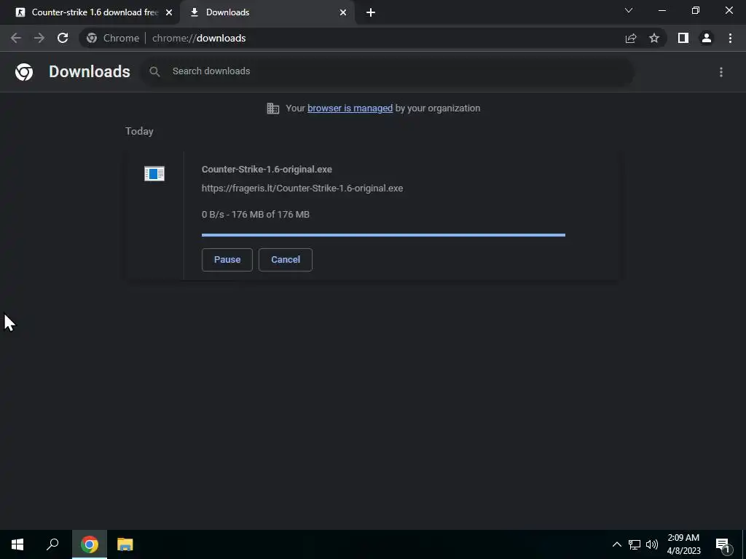
Task: Click the Chrome logo beside Downloads heading
Action: (x=24, y=72)
